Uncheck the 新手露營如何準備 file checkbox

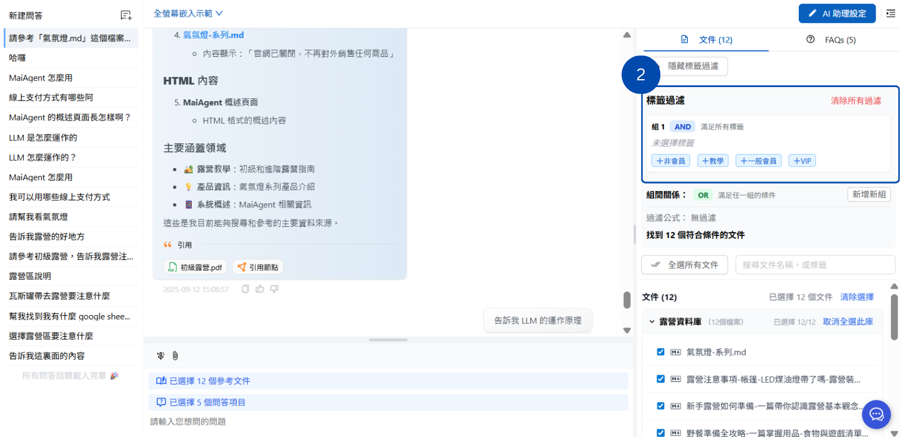660,406
